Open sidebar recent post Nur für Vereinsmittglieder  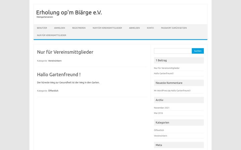167,68
